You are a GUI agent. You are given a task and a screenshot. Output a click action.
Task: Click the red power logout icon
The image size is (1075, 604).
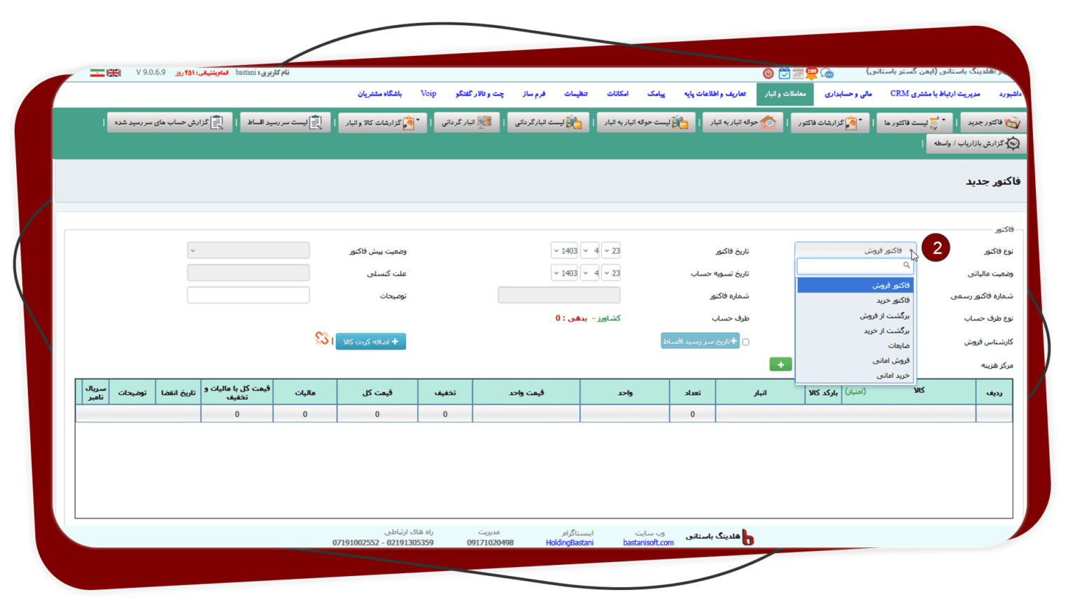(768, 73)
